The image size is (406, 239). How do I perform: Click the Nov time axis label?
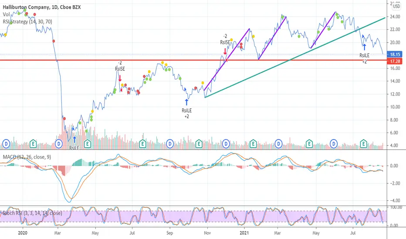(x=207, y=233)
